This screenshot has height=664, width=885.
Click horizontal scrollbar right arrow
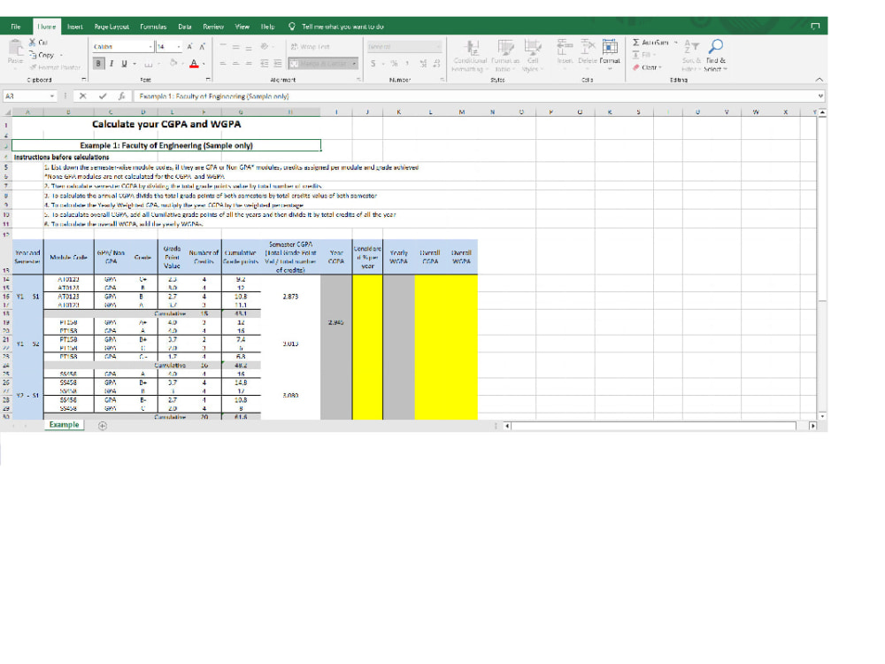tap(812, 426)
